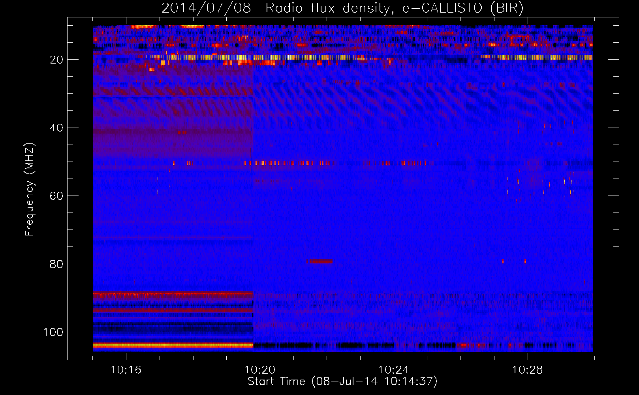This screenshot has width=639, height=395.
Task: Click the 10:28 time tick label
Action: tap(528, 370)
